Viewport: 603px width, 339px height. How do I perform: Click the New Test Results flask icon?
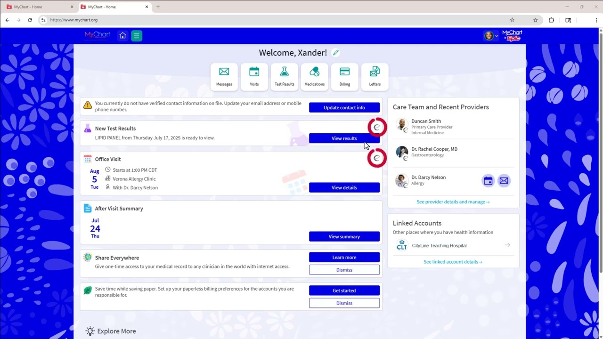tap(88, 128)
